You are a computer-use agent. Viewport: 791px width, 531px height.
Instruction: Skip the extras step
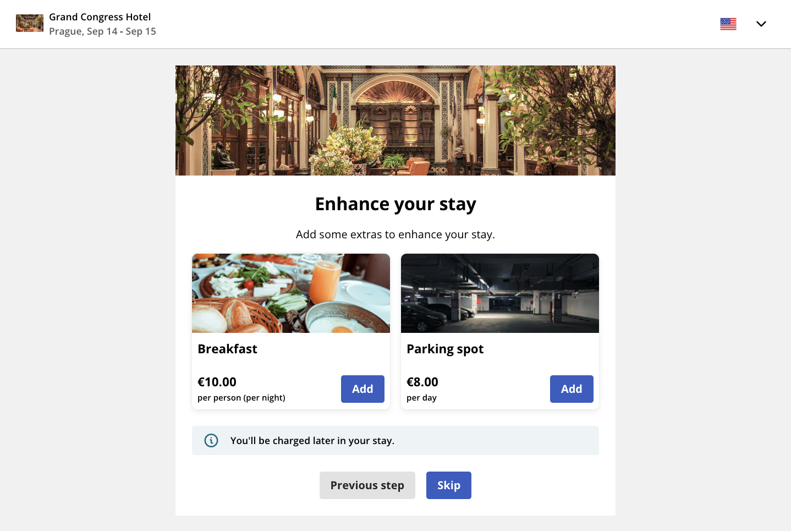point(448,485)
